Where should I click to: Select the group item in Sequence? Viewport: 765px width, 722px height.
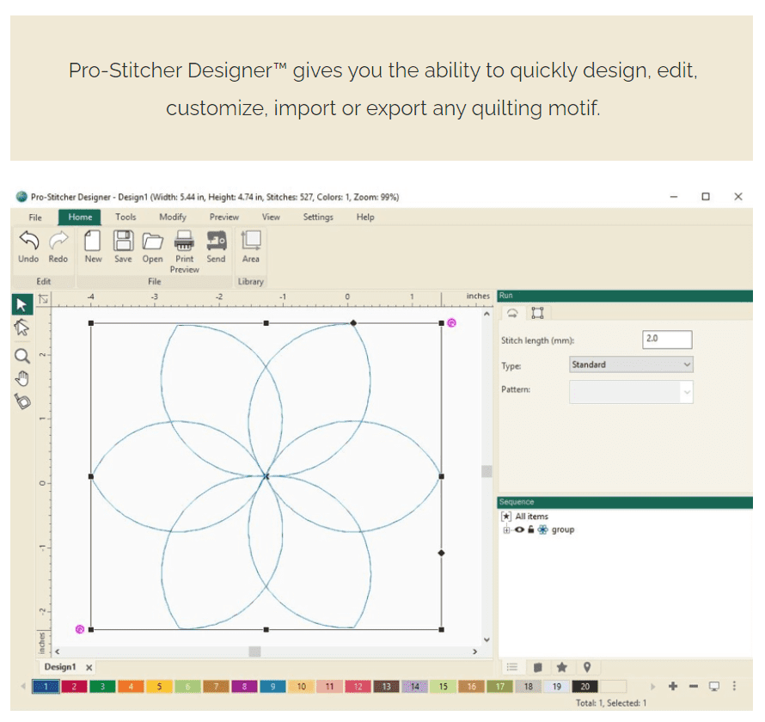tap(562, 529)
